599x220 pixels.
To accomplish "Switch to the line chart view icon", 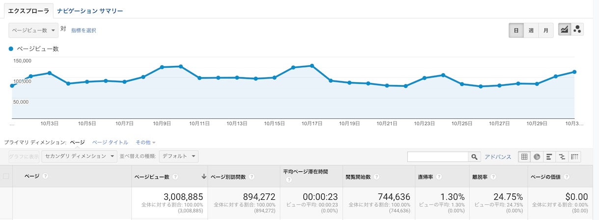I will 564,30.
